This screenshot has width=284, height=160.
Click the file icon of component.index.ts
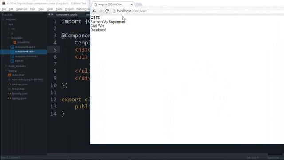12,56
